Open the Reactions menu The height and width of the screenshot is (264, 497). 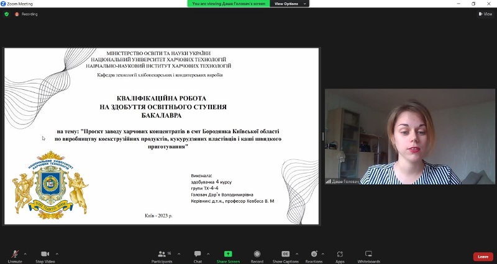pos(314,257)
